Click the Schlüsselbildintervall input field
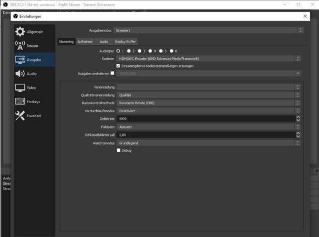The width and height of the screenshot is (319, 237). pos(206,135)
